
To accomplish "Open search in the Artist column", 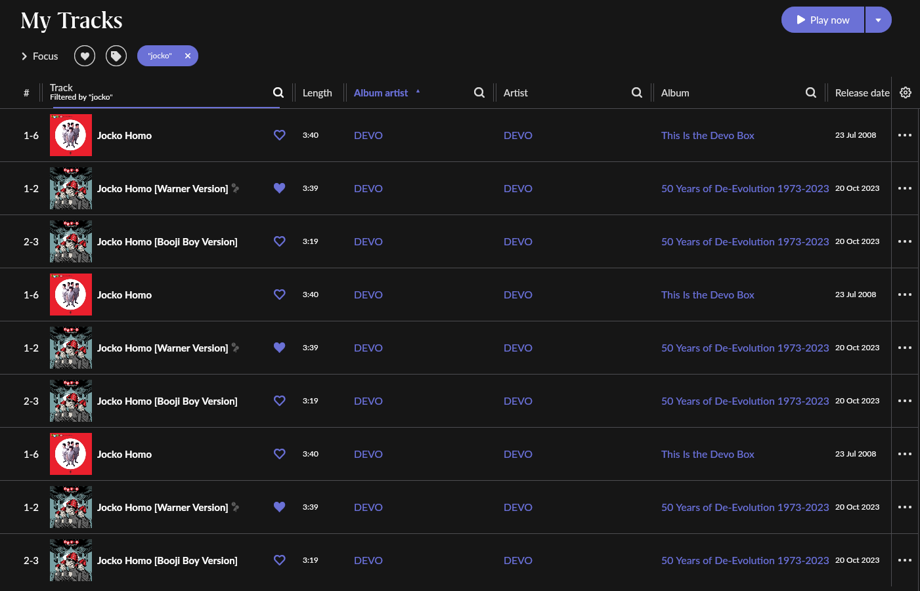I will coord(637,92).
